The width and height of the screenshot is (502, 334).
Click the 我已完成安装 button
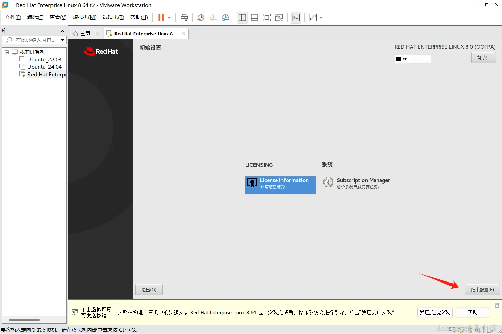[x=435, y=312]
